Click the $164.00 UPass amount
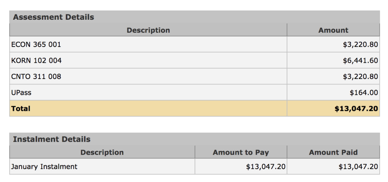This screenshot has height=182, width=388. pos(364,93)
